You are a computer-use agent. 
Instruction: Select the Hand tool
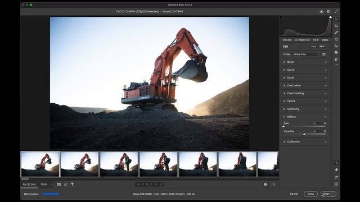click(x=336, y=169)
